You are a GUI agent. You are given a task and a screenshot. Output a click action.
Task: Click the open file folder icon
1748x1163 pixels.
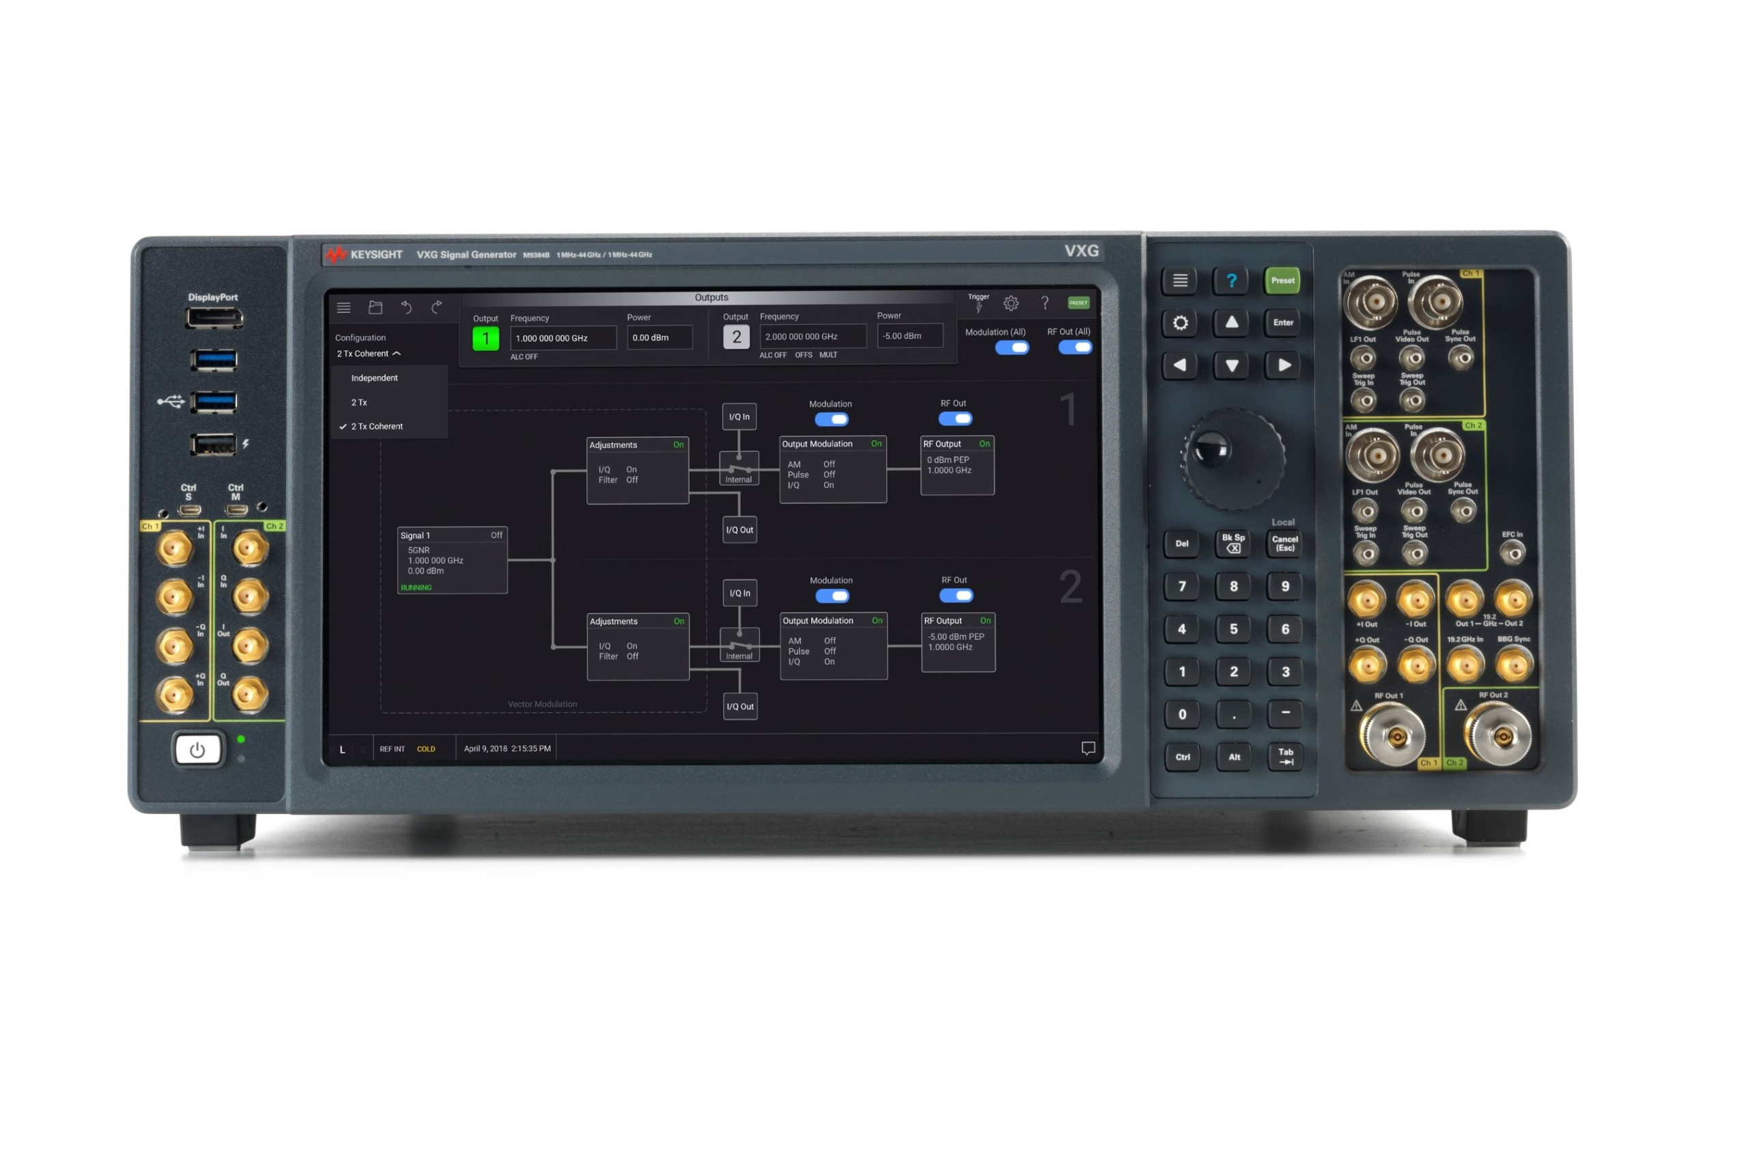pos(376,307)
